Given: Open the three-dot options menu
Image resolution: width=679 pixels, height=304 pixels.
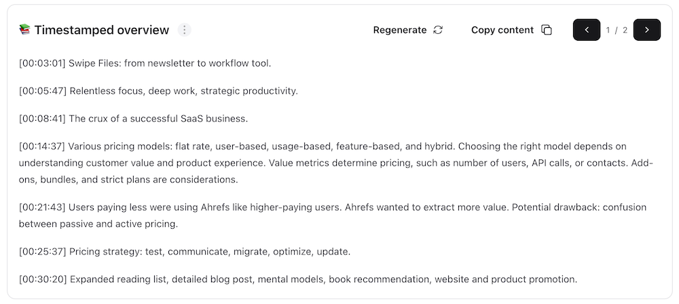Looking at the screenshot, I should [x=185, y=30].
